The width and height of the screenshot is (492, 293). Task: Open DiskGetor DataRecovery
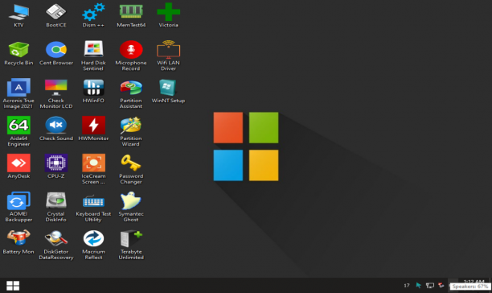click(55, 245)
